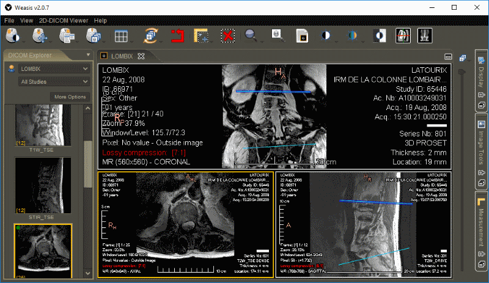Select the sagittal T2W_DRIVE view pane
The height and width of the screenshot is (283, 489).
(x=364, y=224)
